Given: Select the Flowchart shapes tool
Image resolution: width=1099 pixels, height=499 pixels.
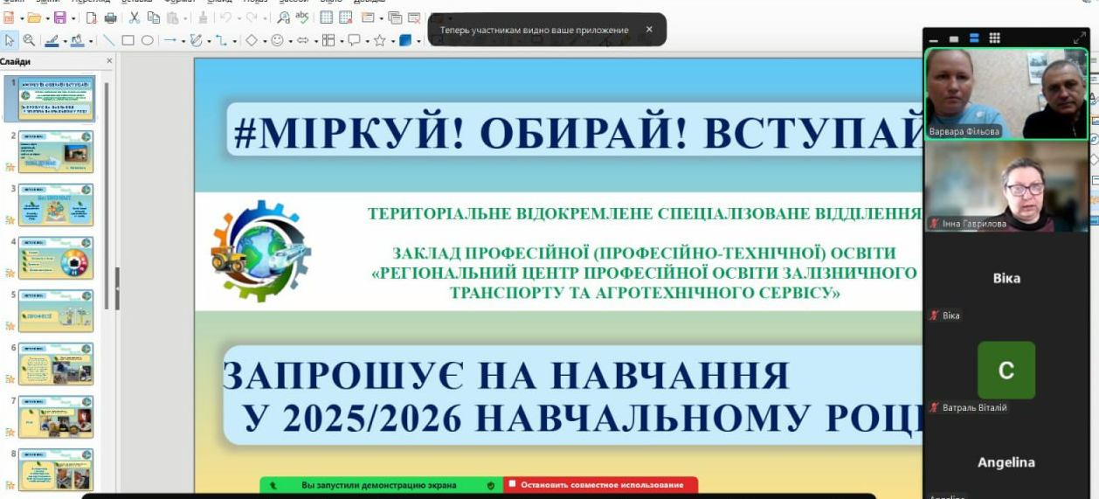Looking at the screenshot, I should (328, 40).
